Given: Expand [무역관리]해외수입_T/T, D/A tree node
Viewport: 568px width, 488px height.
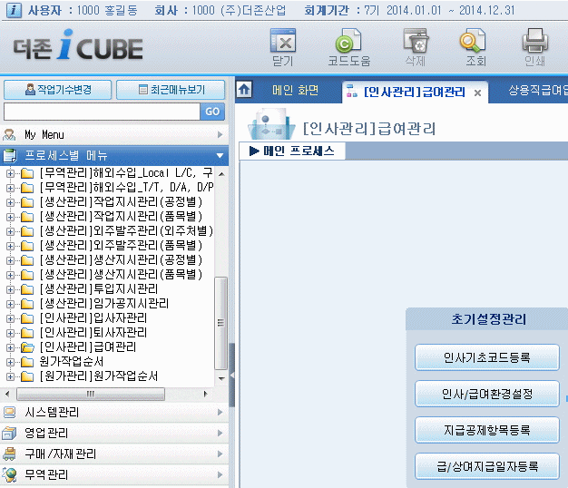Looking at the screenshot, I should click(x=10, y=189).
